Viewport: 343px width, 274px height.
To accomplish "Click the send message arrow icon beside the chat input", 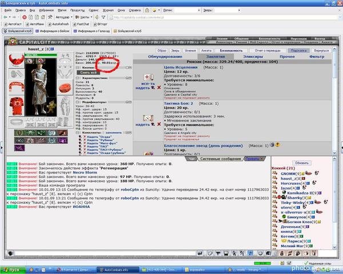I will coord(200,253).
